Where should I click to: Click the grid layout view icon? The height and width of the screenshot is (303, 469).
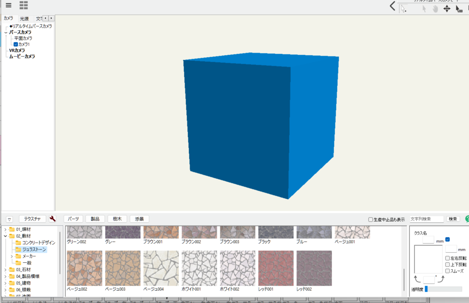[23, 5]
